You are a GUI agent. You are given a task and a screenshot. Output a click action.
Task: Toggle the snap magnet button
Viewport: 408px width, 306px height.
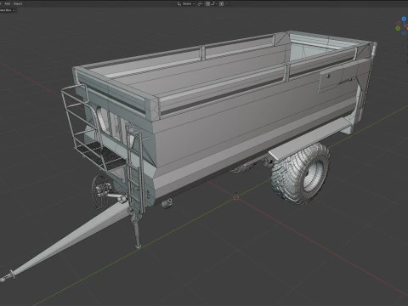coord(207,3)
